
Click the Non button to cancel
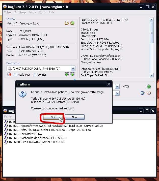tap(74, 117)
